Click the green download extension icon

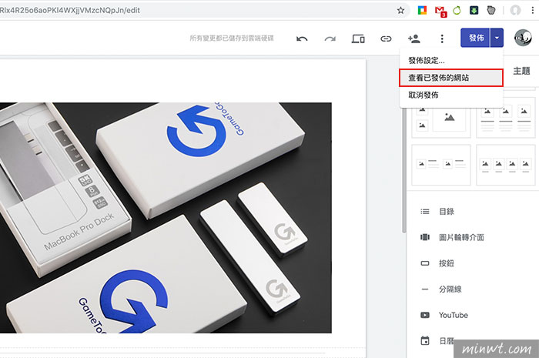[474, 10]
